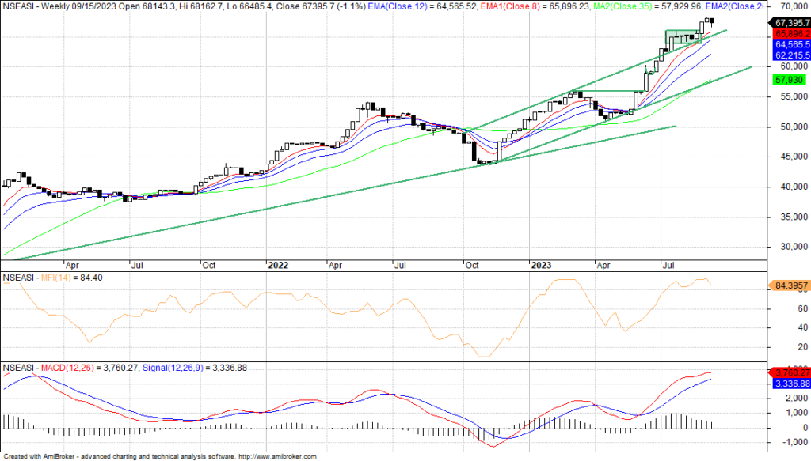
Task: Click the blue 3,336.88 Signal value tag
Action: click(789, 384)
